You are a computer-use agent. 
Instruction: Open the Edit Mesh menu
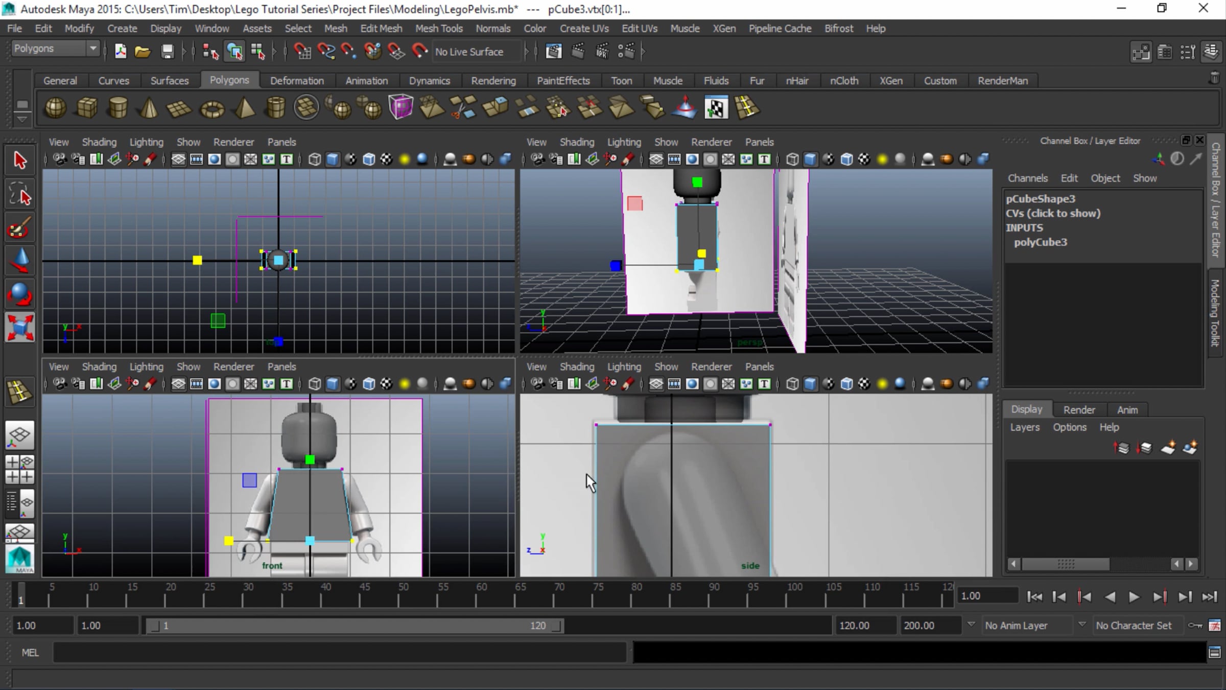pos(381,29)
